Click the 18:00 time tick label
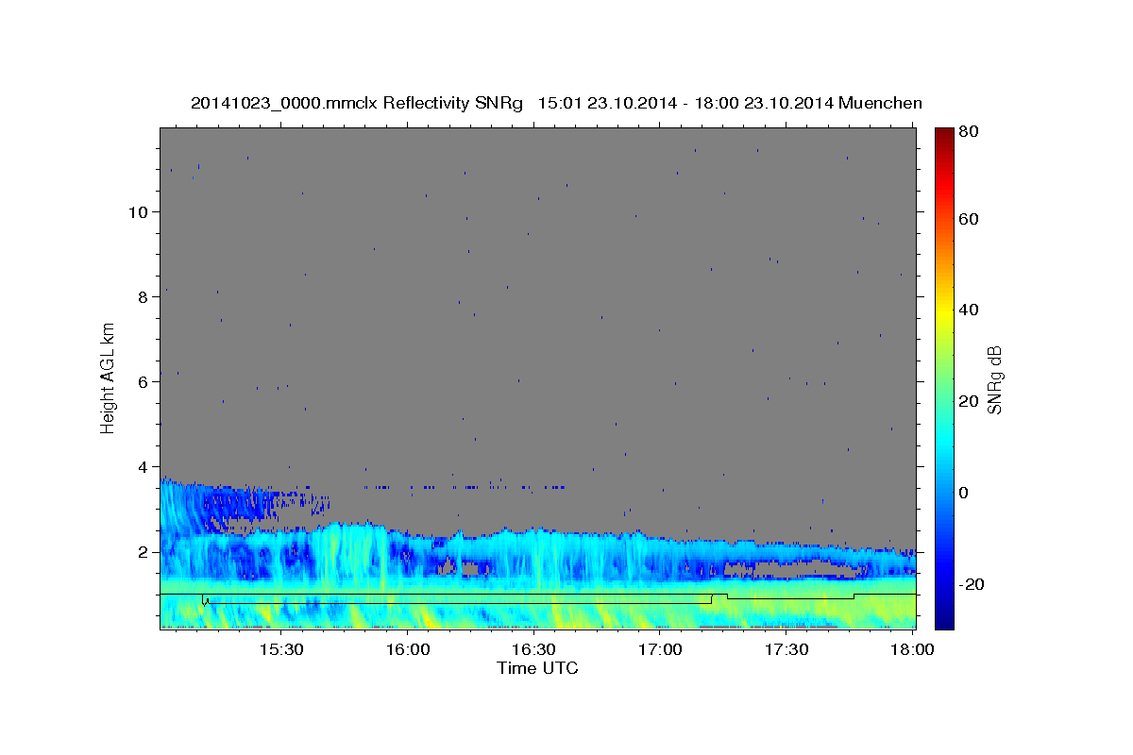1133x755 pixels. [x=912, y=650]
